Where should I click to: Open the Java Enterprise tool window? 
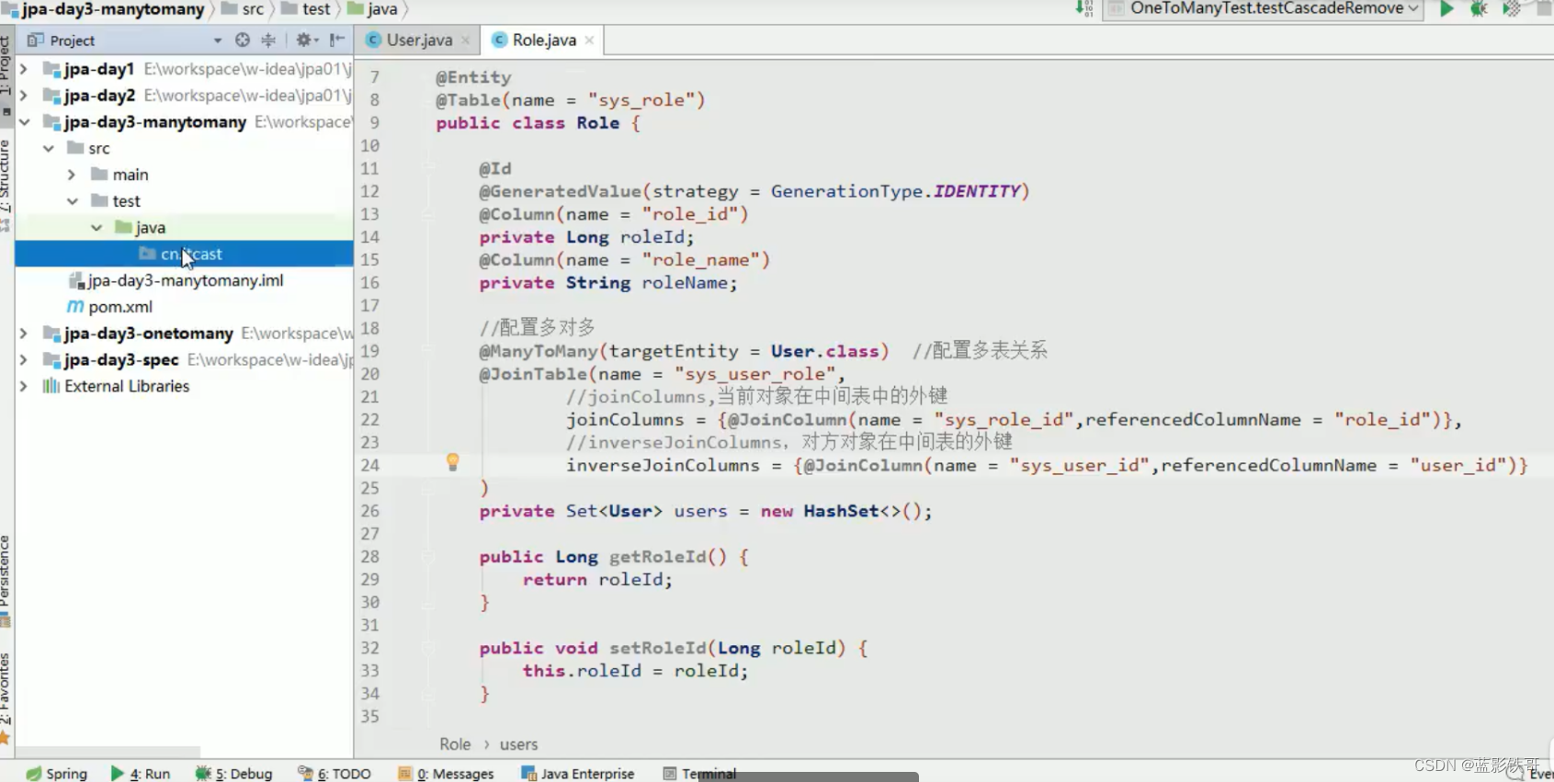tap(578, 774)
